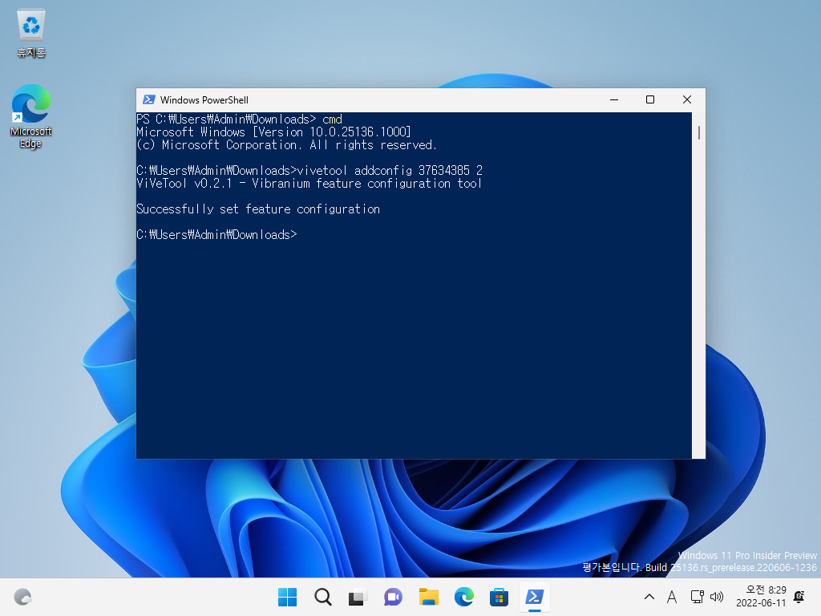
Task: Place cursor at the command prompt line
Action: click(305, 234)
